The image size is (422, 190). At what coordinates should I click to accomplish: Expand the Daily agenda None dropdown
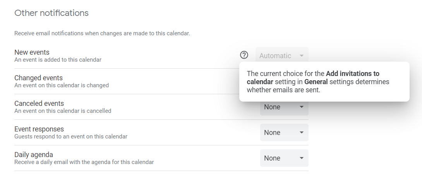[x=284, y=158]
